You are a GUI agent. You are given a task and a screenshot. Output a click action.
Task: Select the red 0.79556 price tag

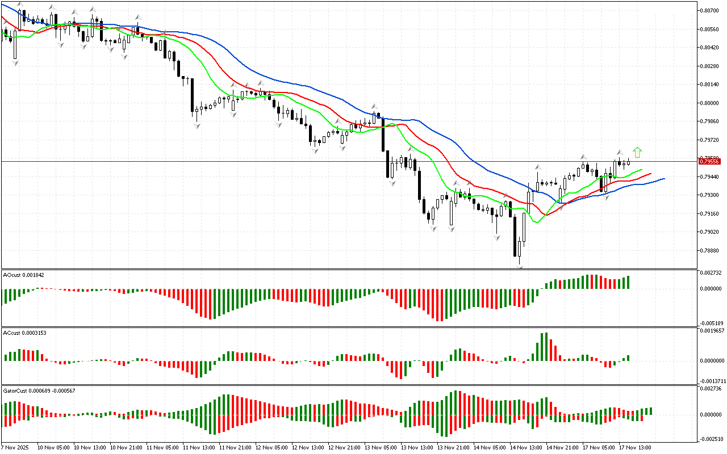coord(709,162)
